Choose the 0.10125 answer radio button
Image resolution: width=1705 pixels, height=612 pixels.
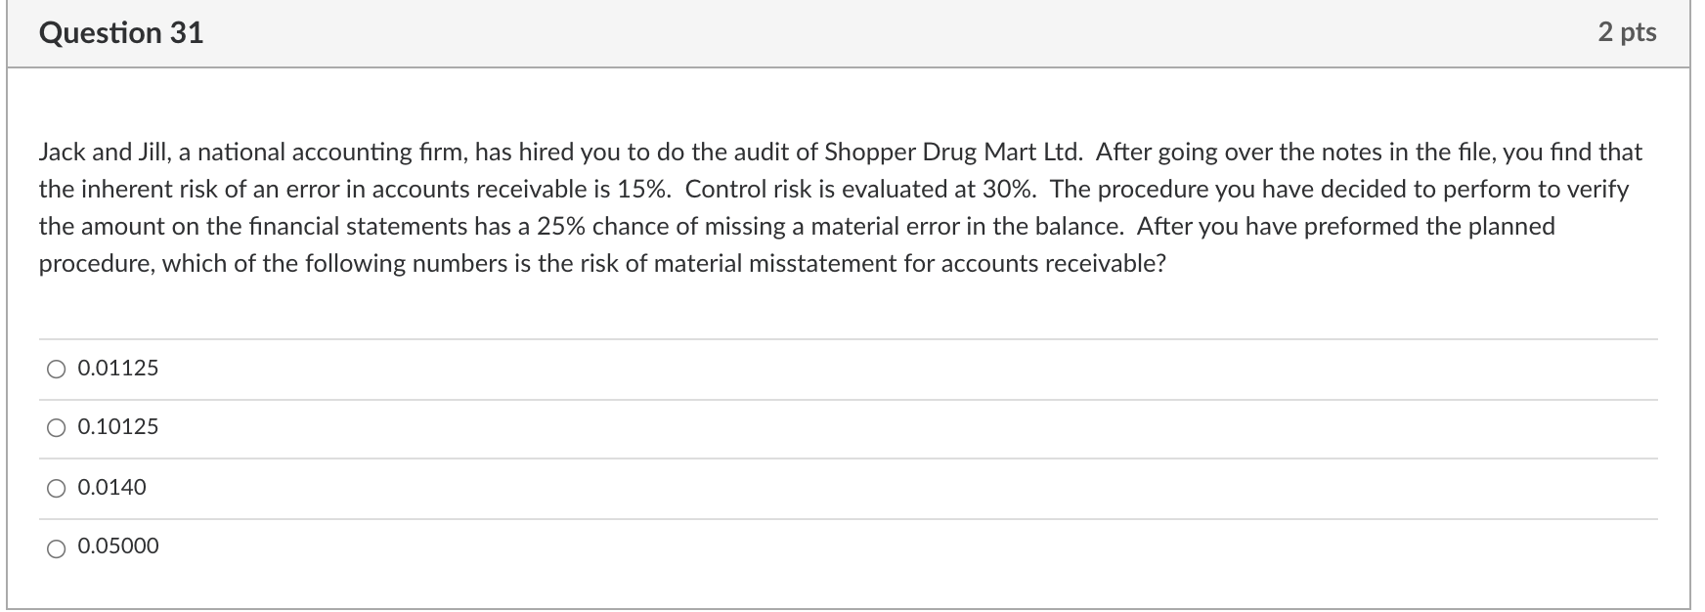click(x=57, y=428)
